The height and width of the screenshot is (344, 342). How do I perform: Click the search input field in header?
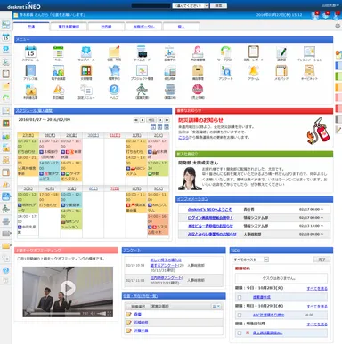(151, 5)
